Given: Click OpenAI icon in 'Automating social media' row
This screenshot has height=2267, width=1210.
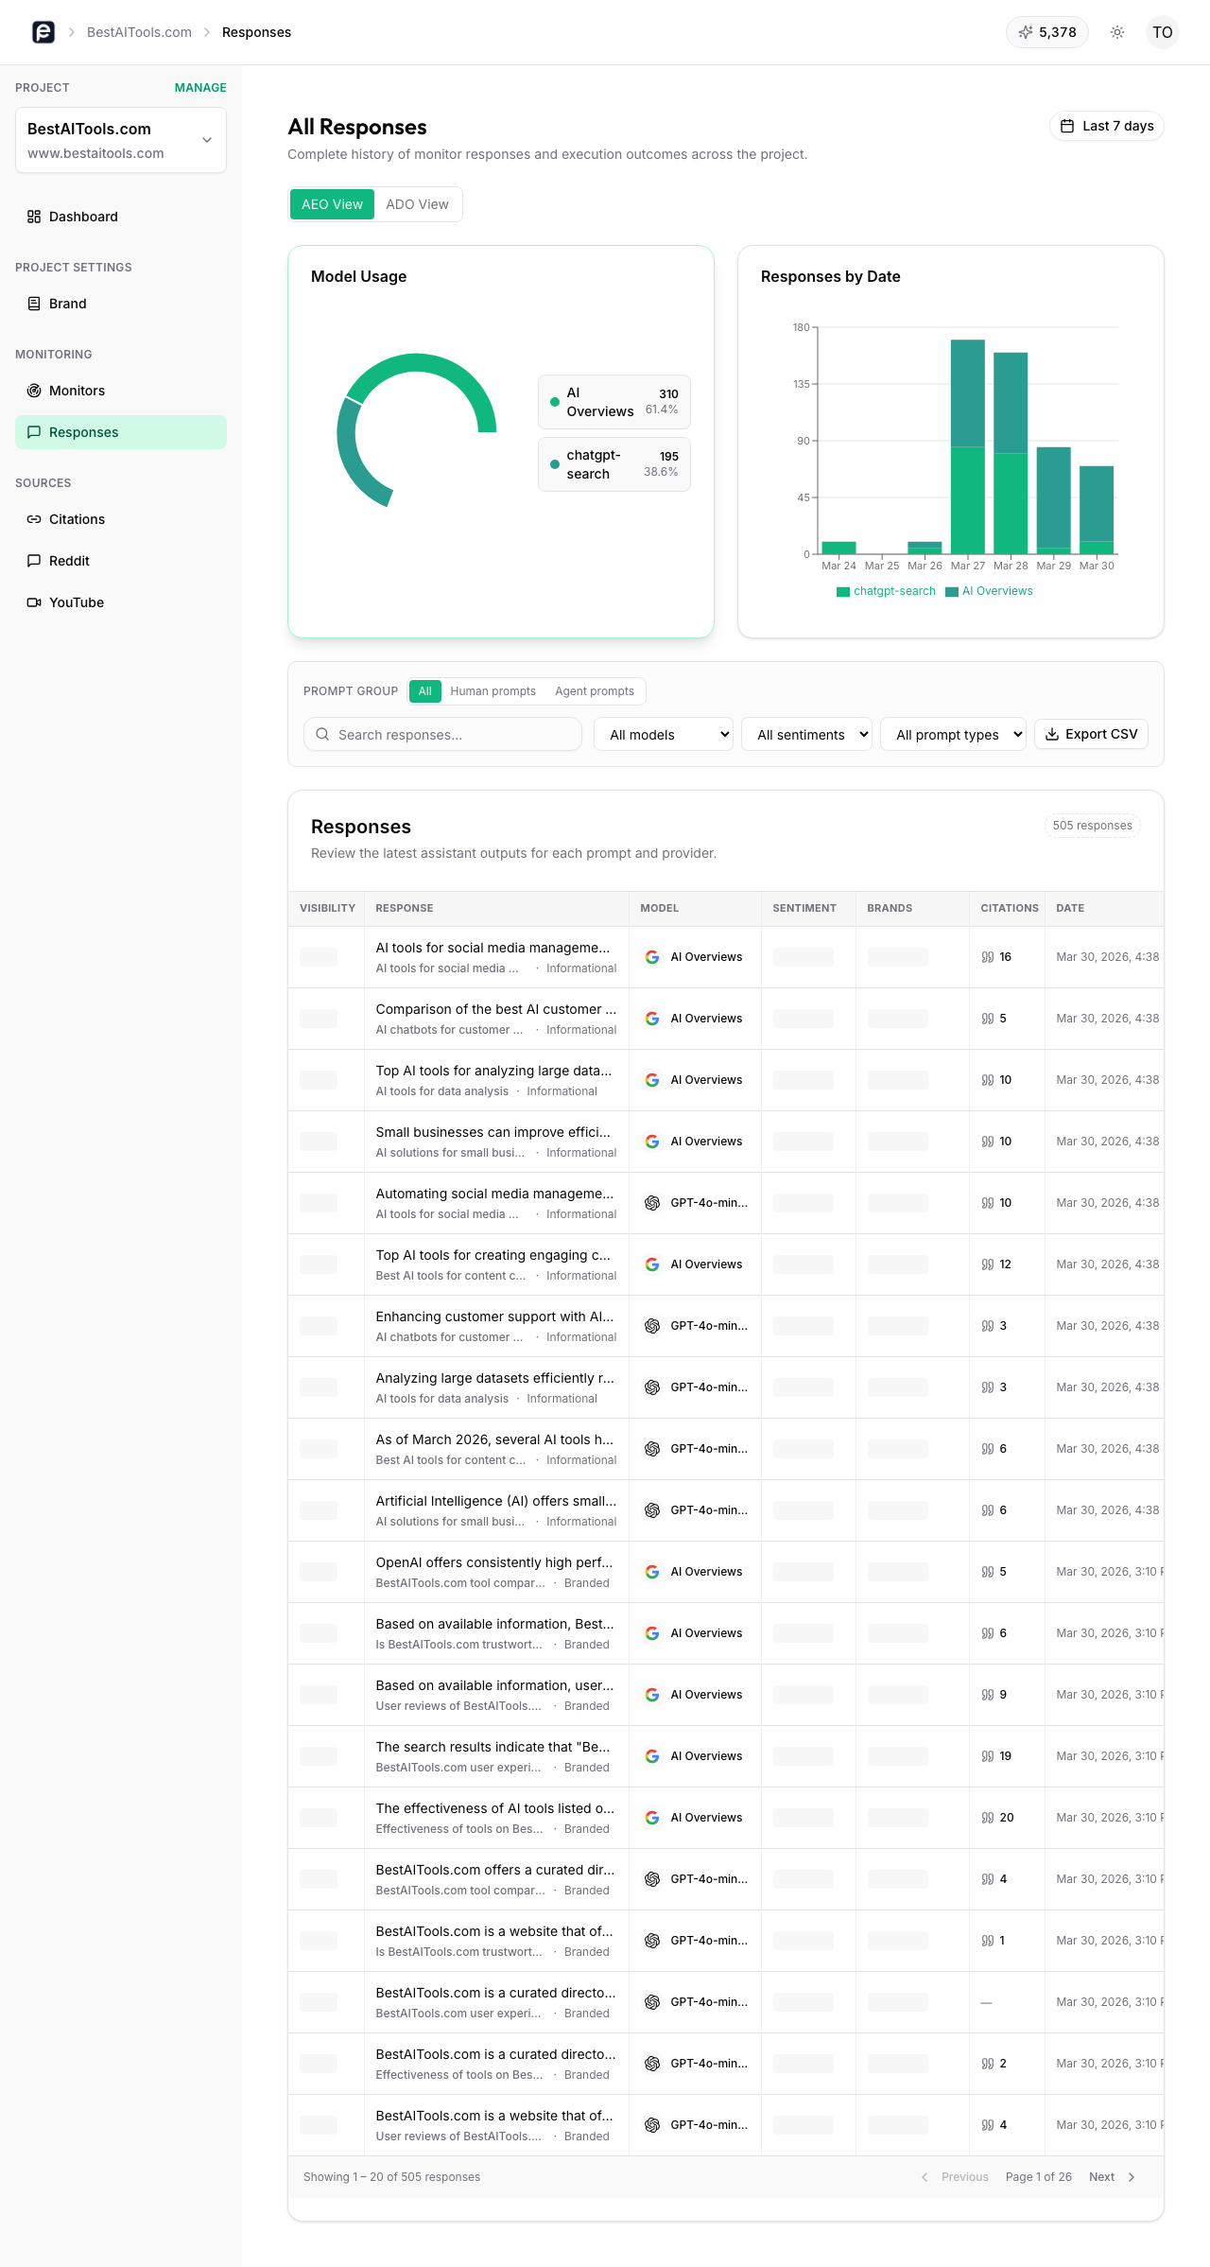Looking at the screenshot, I should 652,1203.
